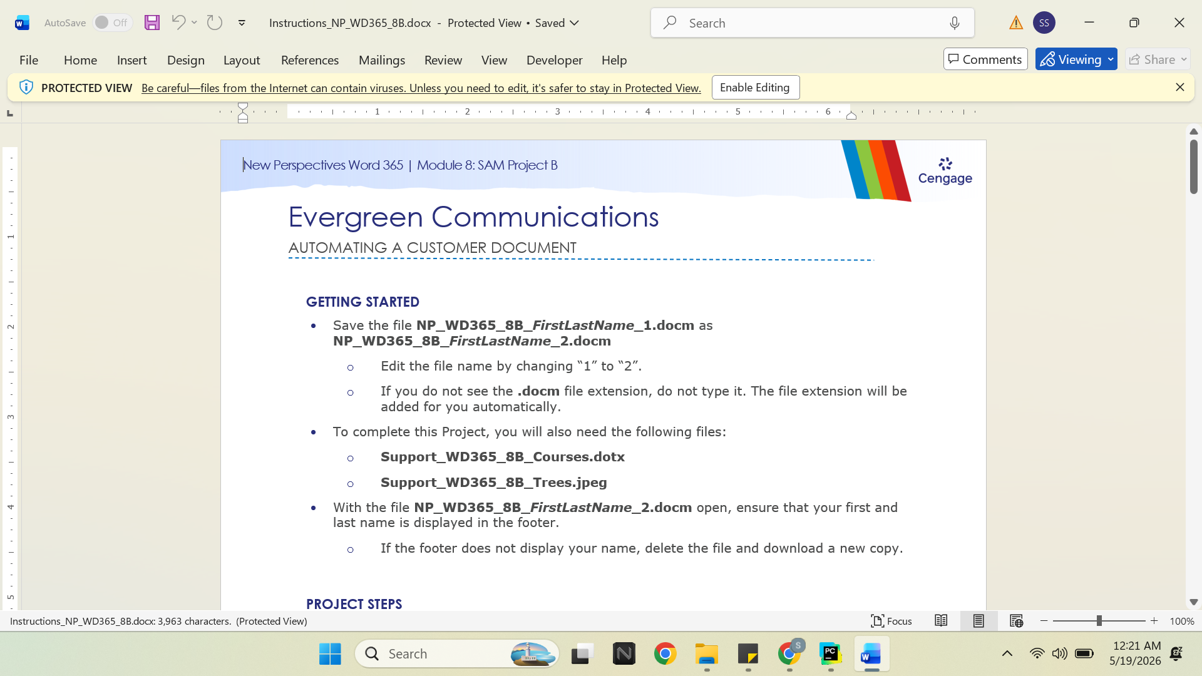1202x676 pixels.
Task: Click the character count in status bar
Action: 121,621
